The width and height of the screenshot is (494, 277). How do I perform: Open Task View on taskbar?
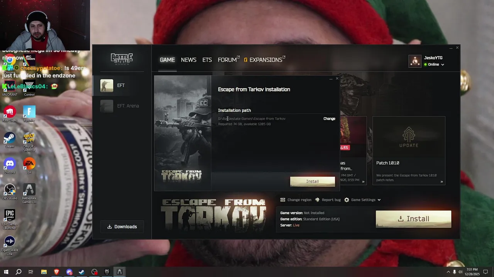click(x=31, y=272)
